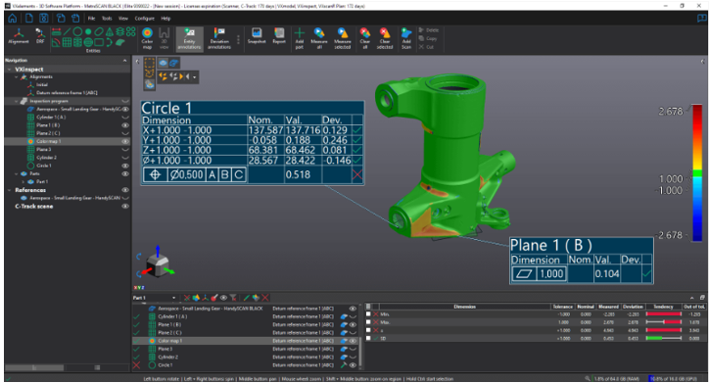Collapse the VXinspect tree node
Screen dimensions: 709x383
(10, 70)
